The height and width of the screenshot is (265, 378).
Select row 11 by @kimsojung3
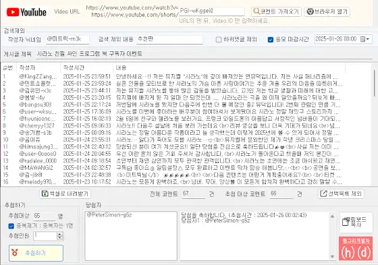coord(172,146)
